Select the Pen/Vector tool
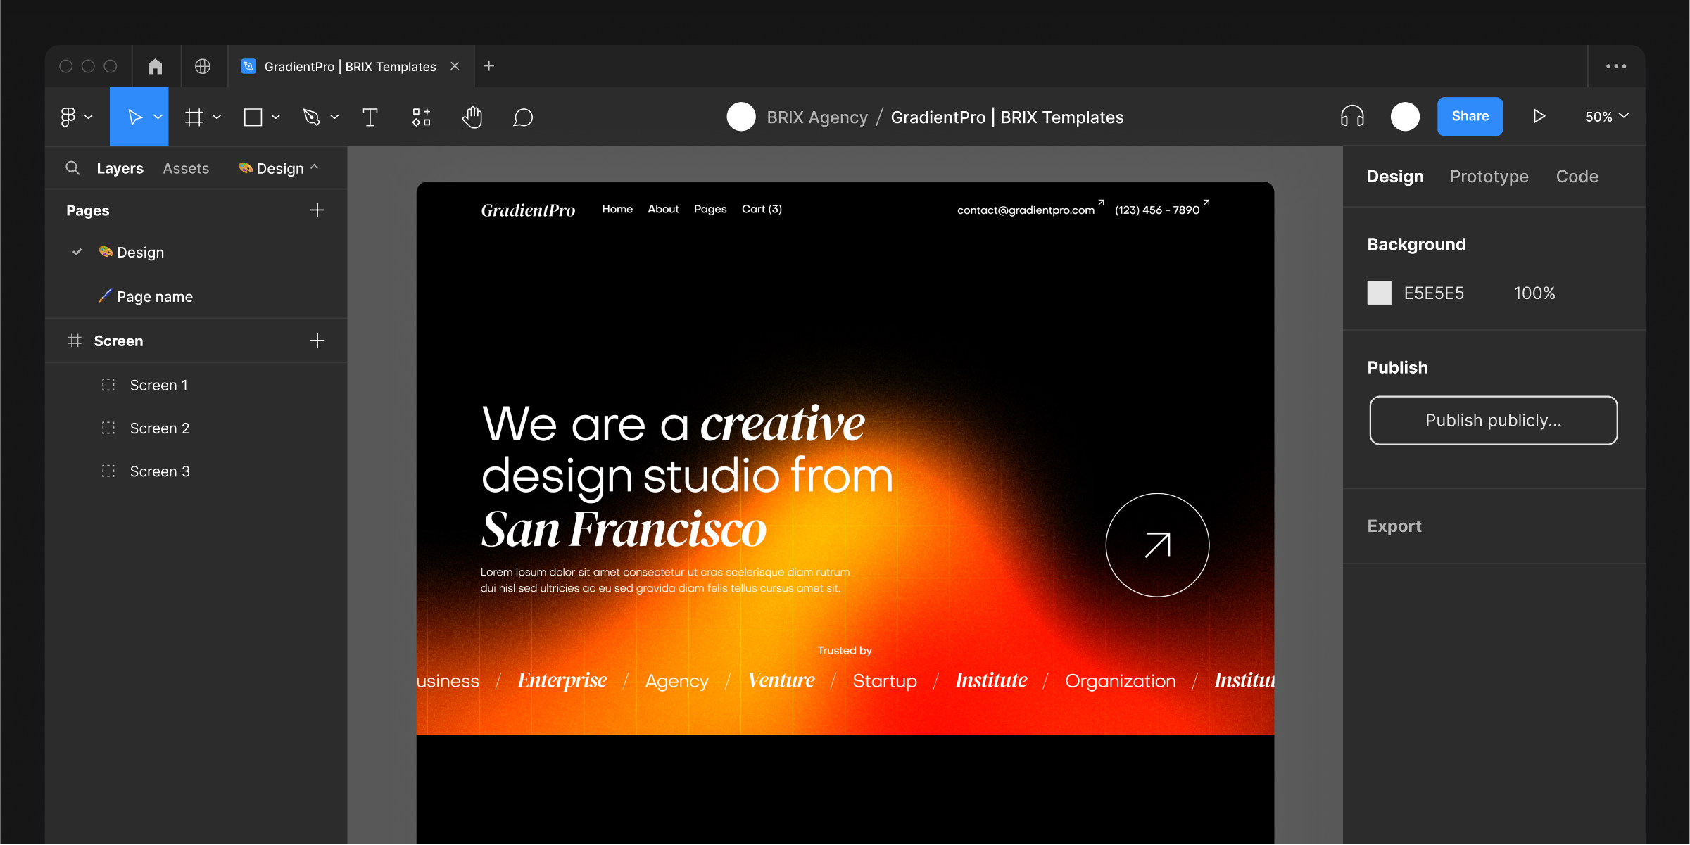1690x845 pixels. tap(313, 116)
